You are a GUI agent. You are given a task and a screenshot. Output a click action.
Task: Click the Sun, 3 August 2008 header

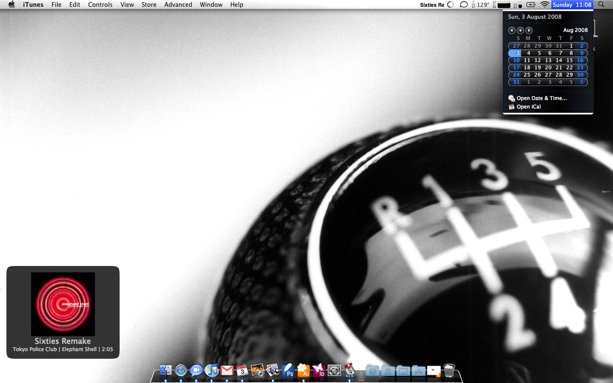point(535,17)
